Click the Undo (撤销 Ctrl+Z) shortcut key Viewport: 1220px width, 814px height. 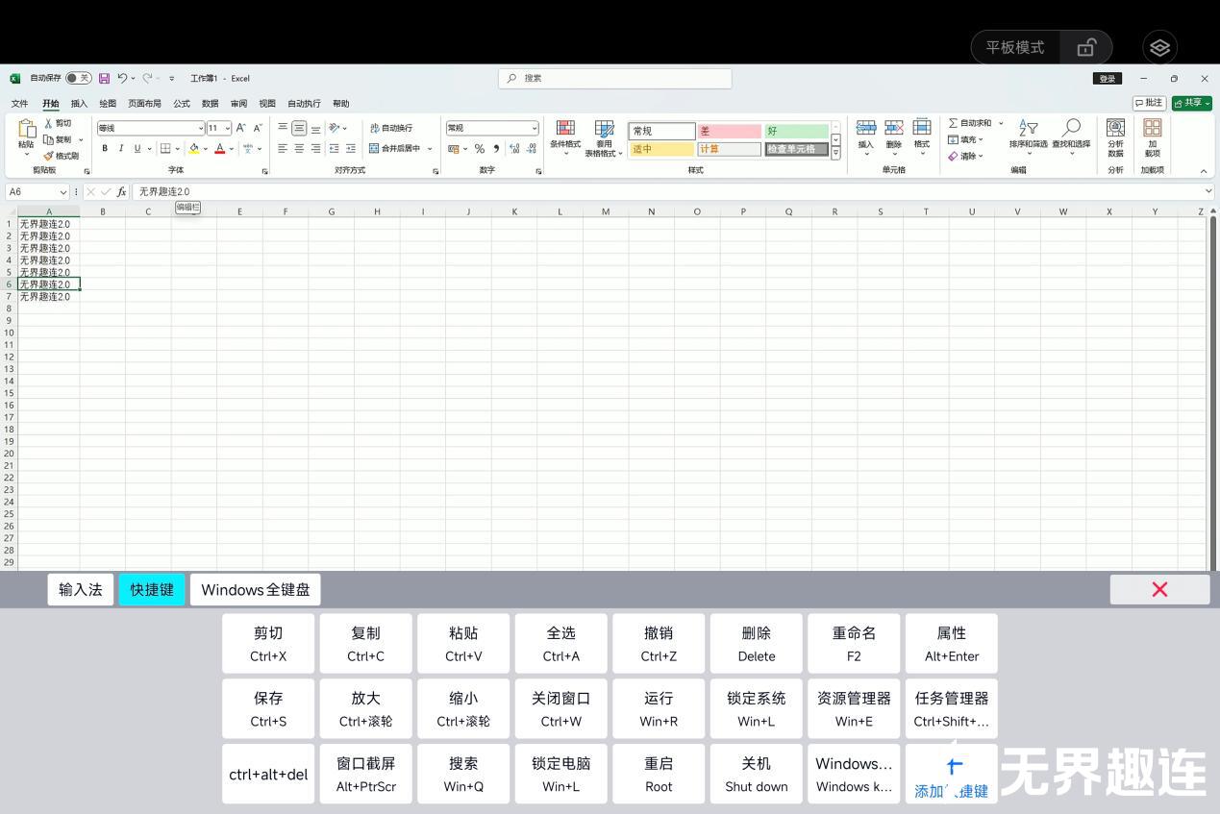[659, 644]
